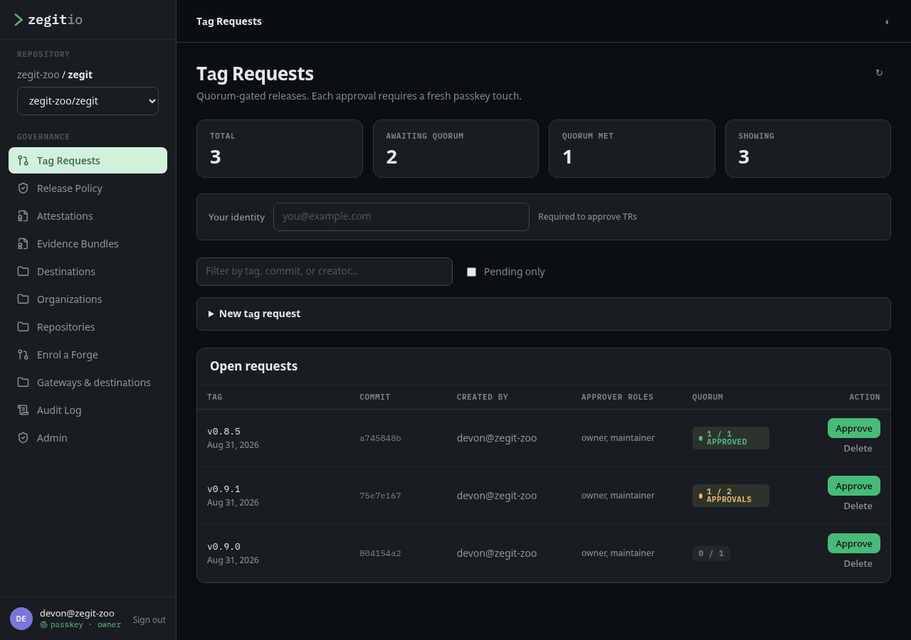The image size is (911, 640).
Task: Click the CREATED BY column header
Action: click(x=483, y=397)
